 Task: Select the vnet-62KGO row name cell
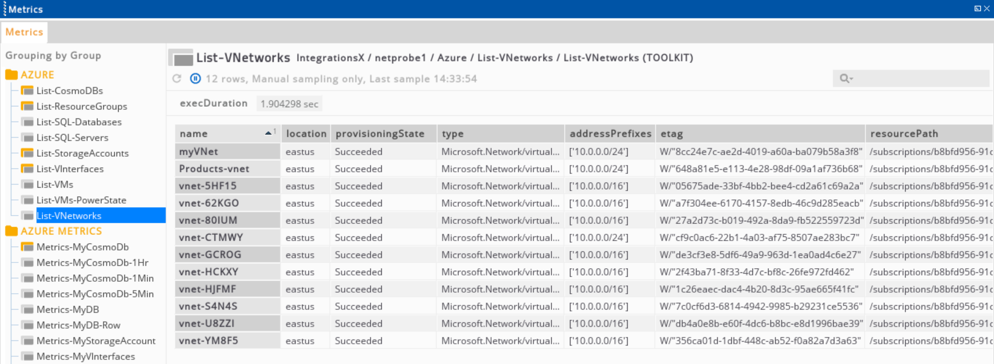click(228, 203)
